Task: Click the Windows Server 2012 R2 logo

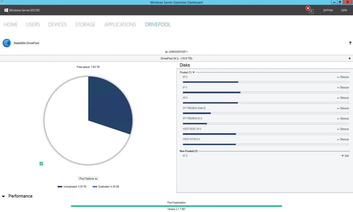Action: click(22, 10)
